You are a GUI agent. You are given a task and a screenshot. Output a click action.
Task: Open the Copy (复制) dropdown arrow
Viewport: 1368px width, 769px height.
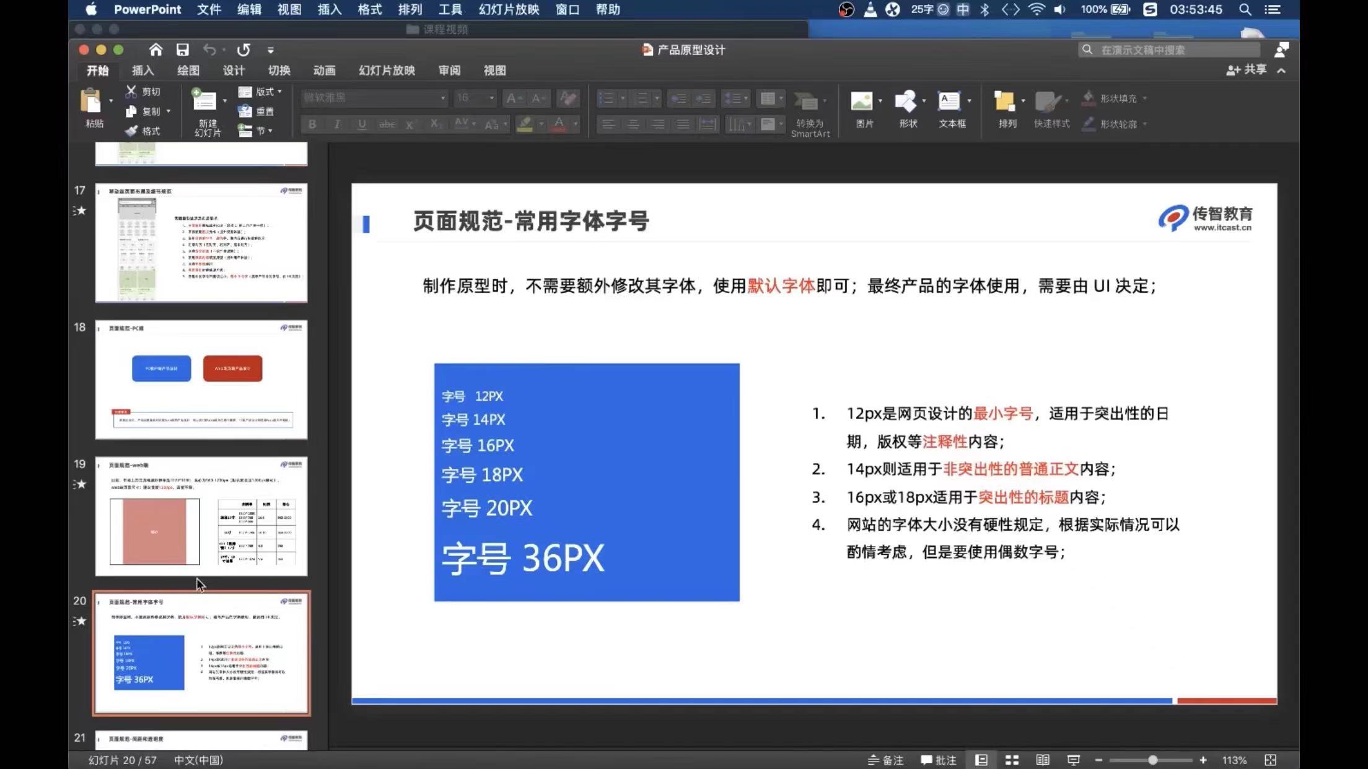click(169, 111)
